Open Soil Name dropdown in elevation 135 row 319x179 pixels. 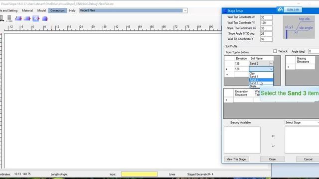tap(271, 64)
